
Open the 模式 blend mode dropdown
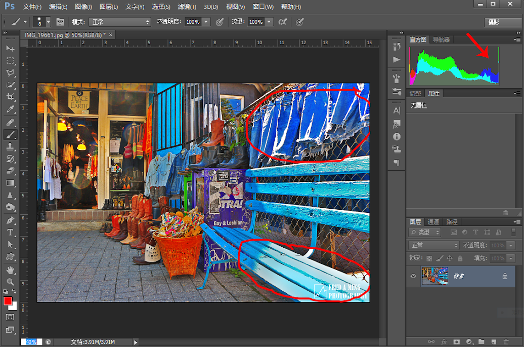(120, 22)
